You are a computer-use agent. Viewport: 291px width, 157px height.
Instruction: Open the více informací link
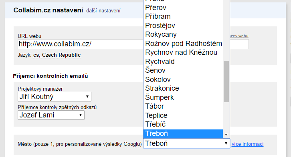point(248,144)
